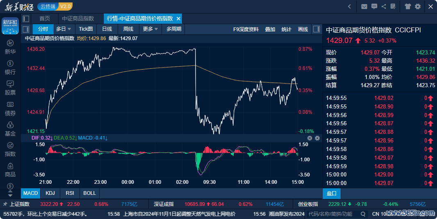Screen dimensions: 437x219
Task: Open the mail envelope icon
Action: 364,7
